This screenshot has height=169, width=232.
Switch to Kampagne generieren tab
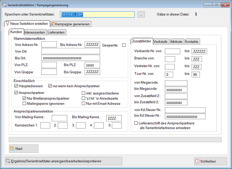pos(71,24)
